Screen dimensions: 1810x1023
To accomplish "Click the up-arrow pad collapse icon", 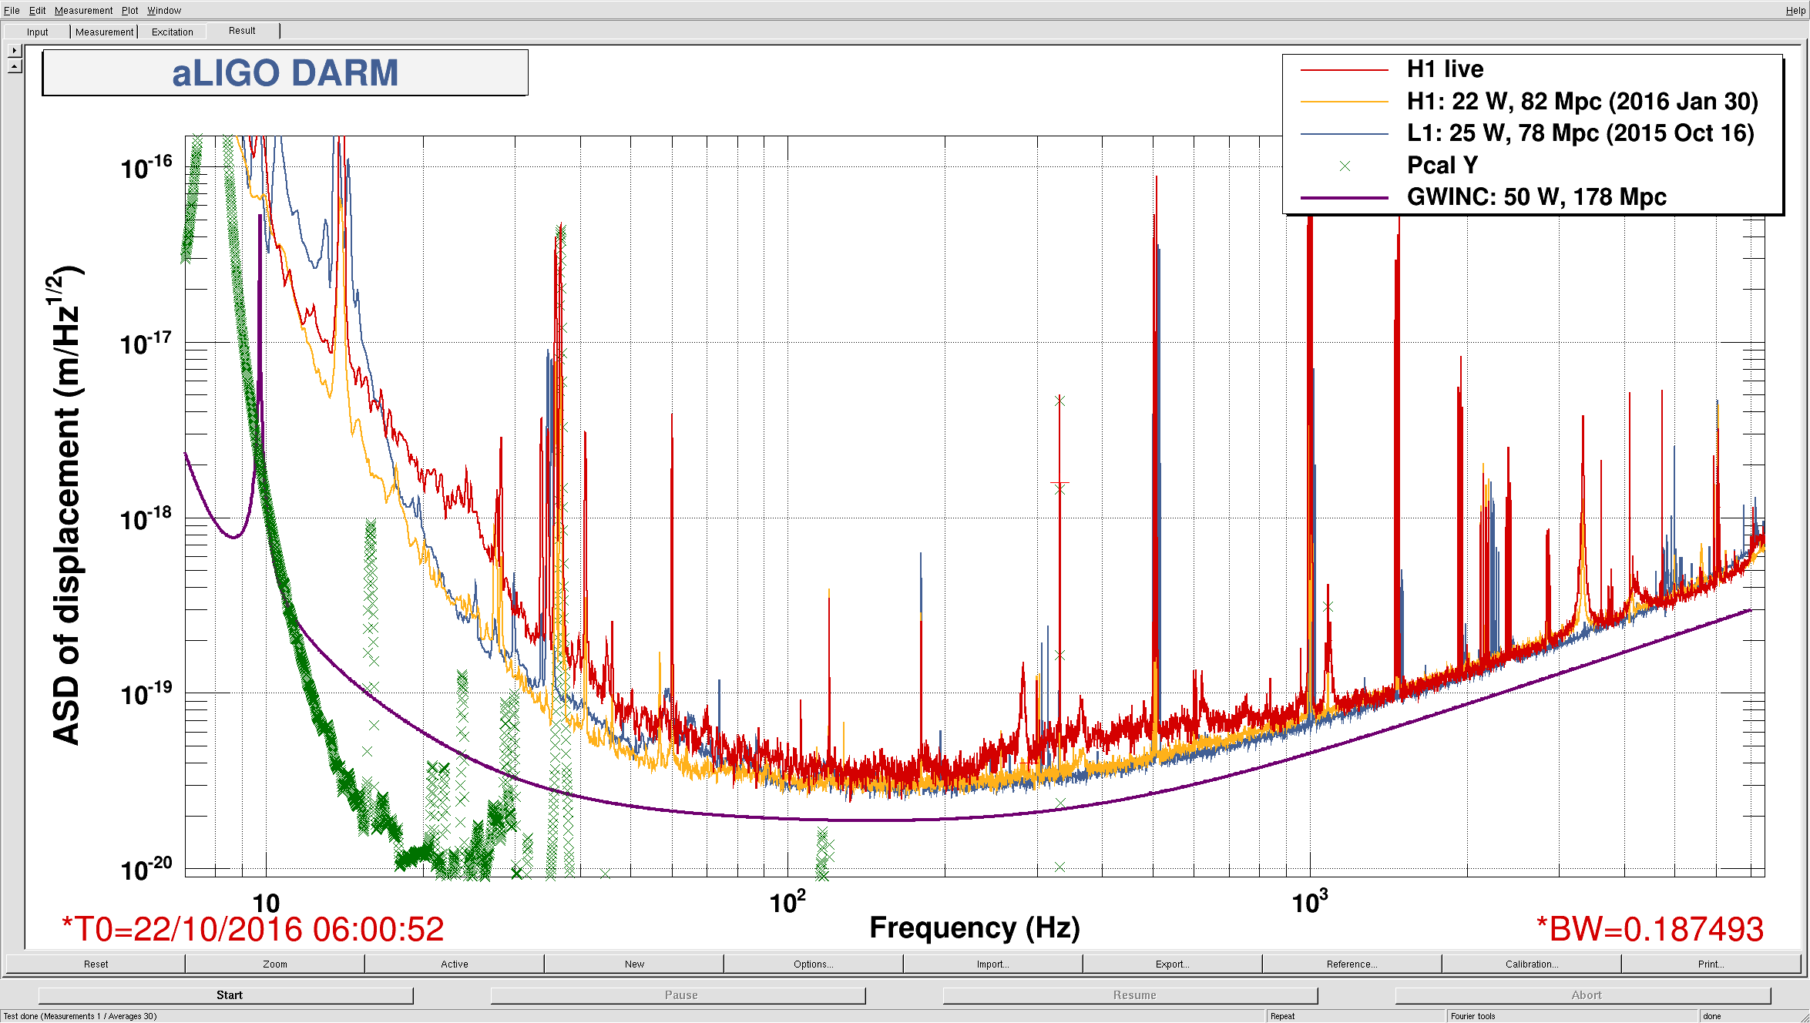I will (x=15, y=66).
